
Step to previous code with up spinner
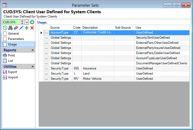[x=22, y=21]
